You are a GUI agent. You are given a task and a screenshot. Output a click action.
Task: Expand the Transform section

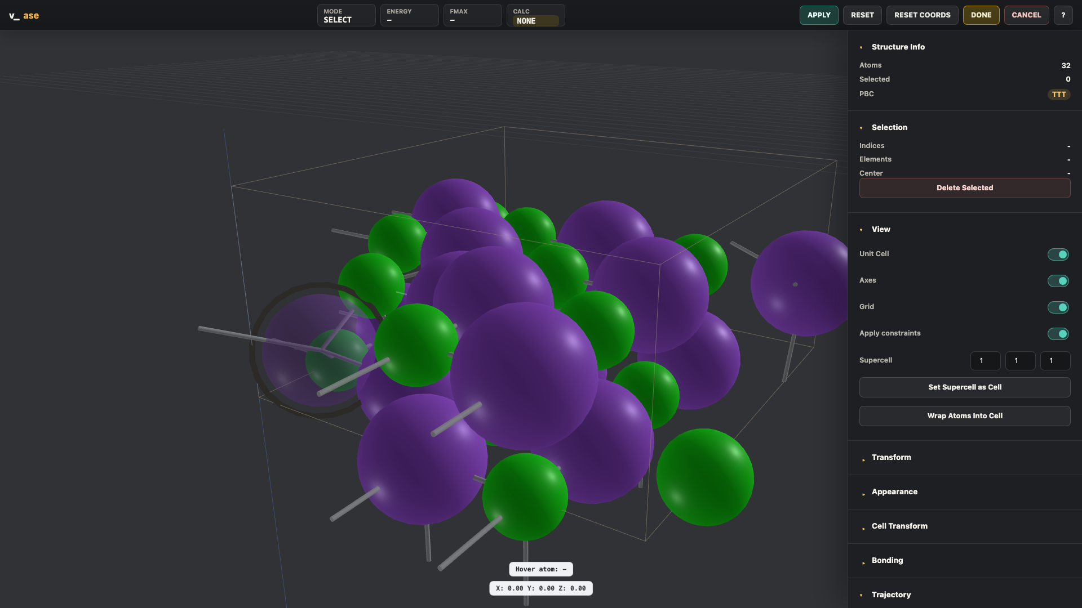pyautogui.click(x=891, y=458)
